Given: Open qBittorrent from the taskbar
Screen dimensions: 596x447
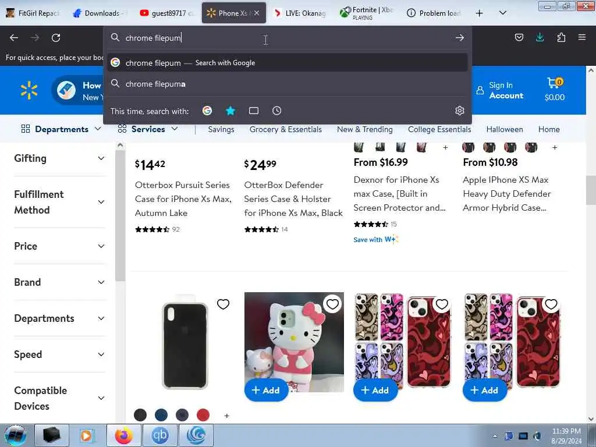Looking at the screenshot, I should pyautogui.click(x=160, y=435).
